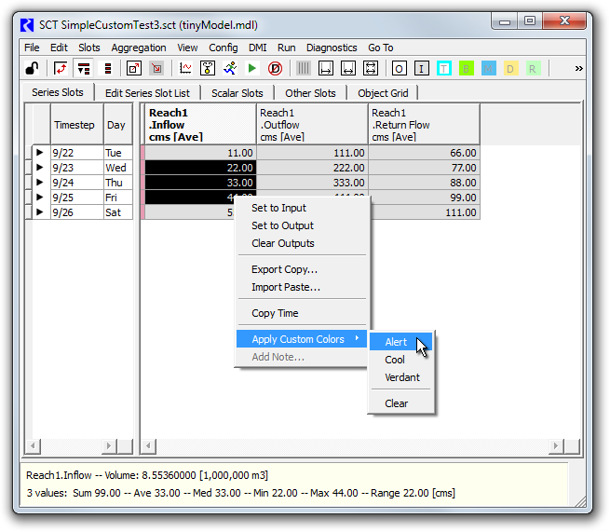Click the I input flag button
610x532 pixels.
[421, 69]
